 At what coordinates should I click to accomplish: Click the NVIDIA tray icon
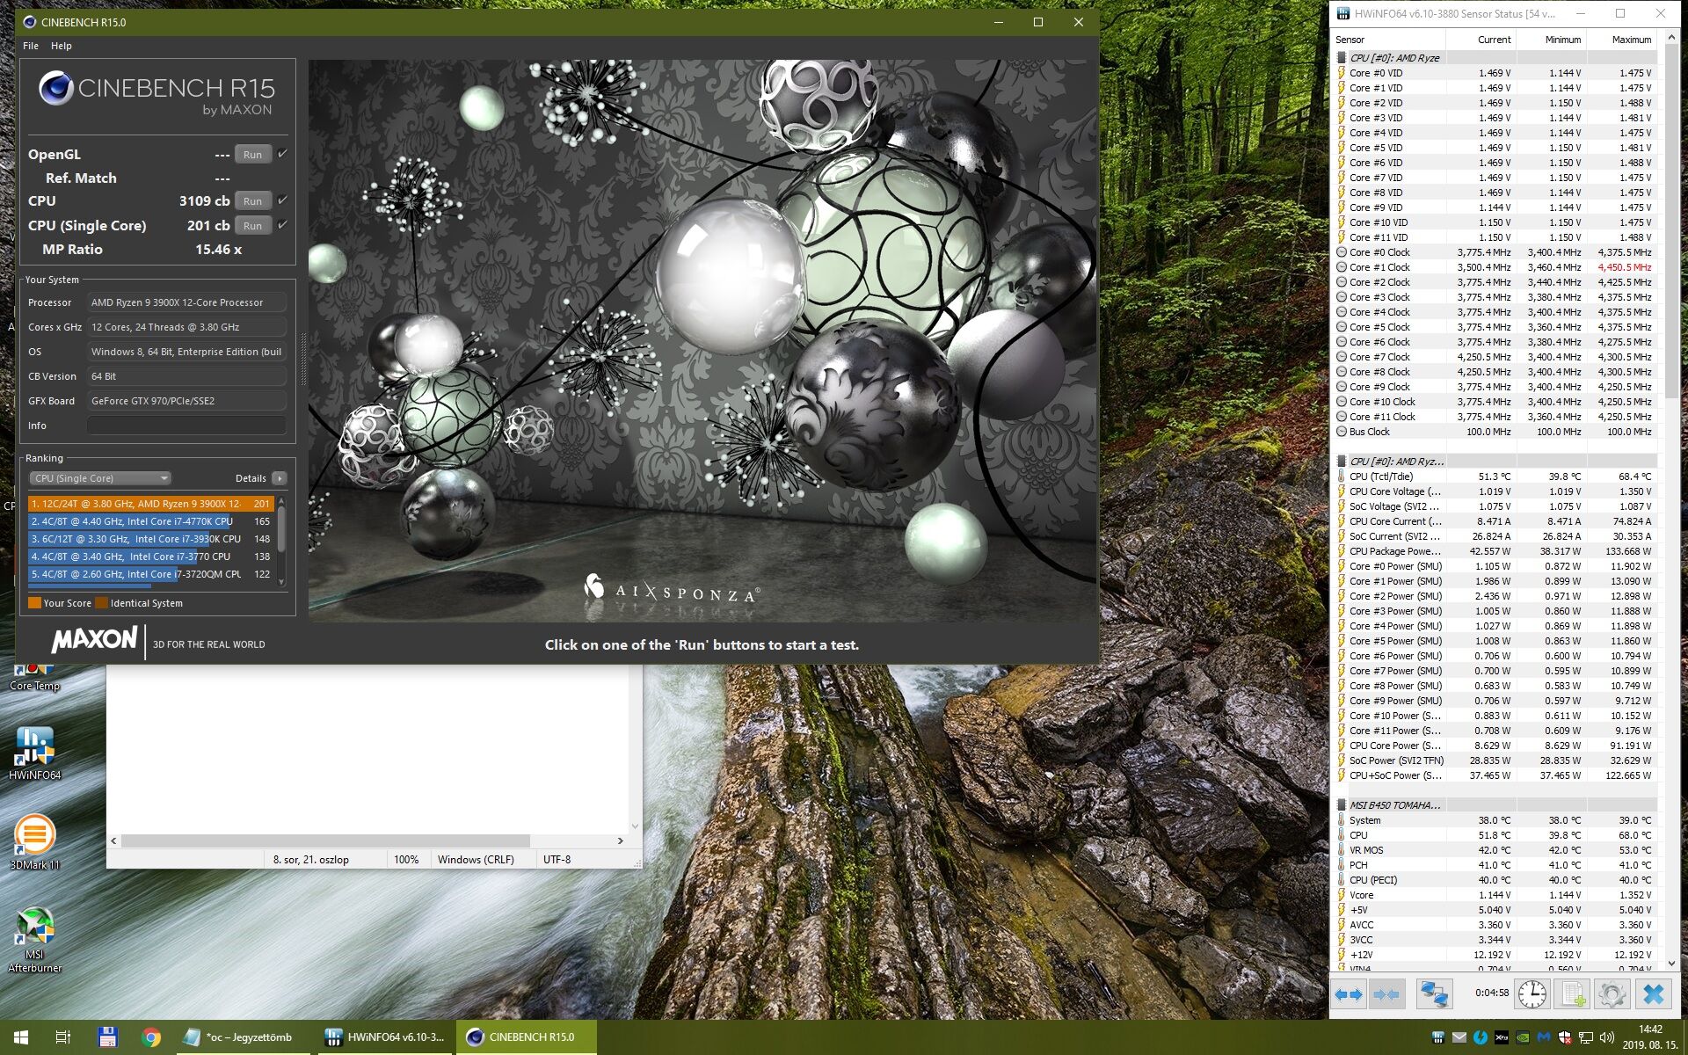coord(1523,1037)
